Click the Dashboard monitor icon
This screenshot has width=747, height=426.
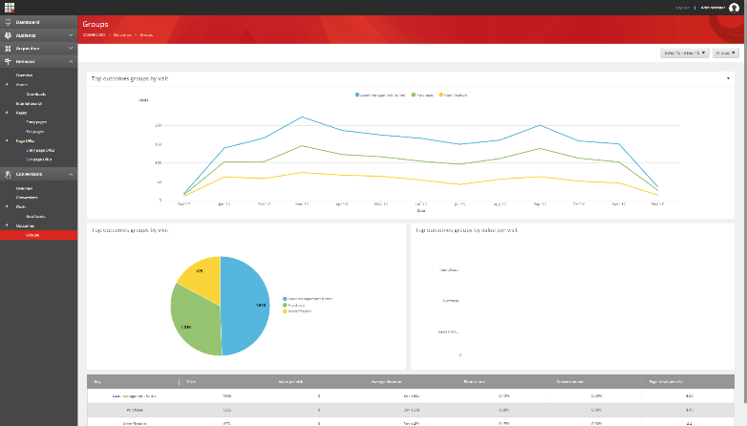click(x=8, y=22)
